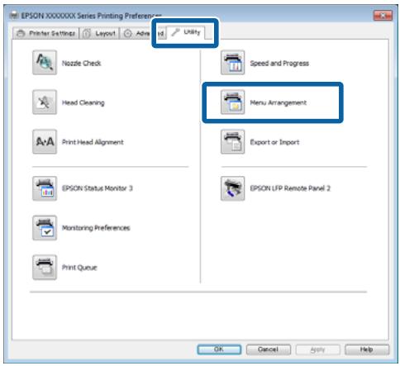Image resolution: width=400 pixels, height=366 pixels.
Task: Open the Export or Import icon
Action: [232, 141]
